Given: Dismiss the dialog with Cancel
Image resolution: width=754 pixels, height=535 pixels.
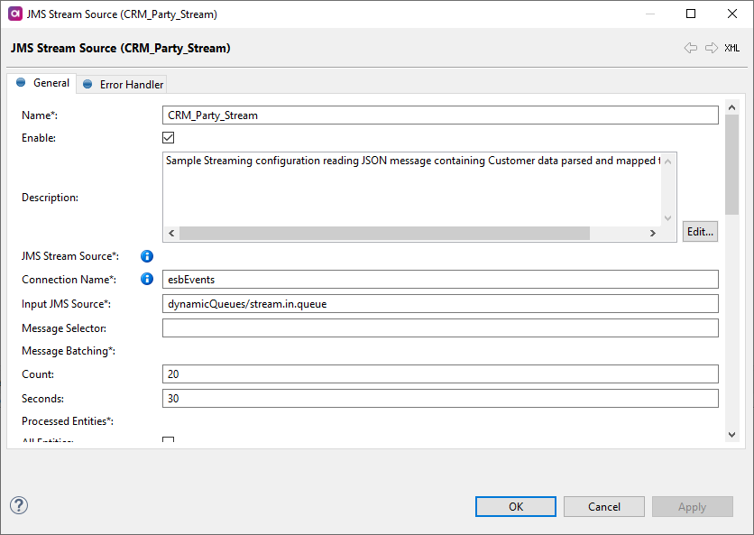Looking at the screenshot, I should [603, 506].
